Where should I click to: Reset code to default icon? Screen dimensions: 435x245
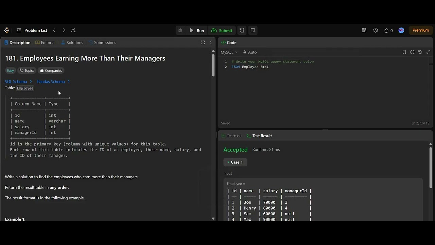click(x=420, y=52)
